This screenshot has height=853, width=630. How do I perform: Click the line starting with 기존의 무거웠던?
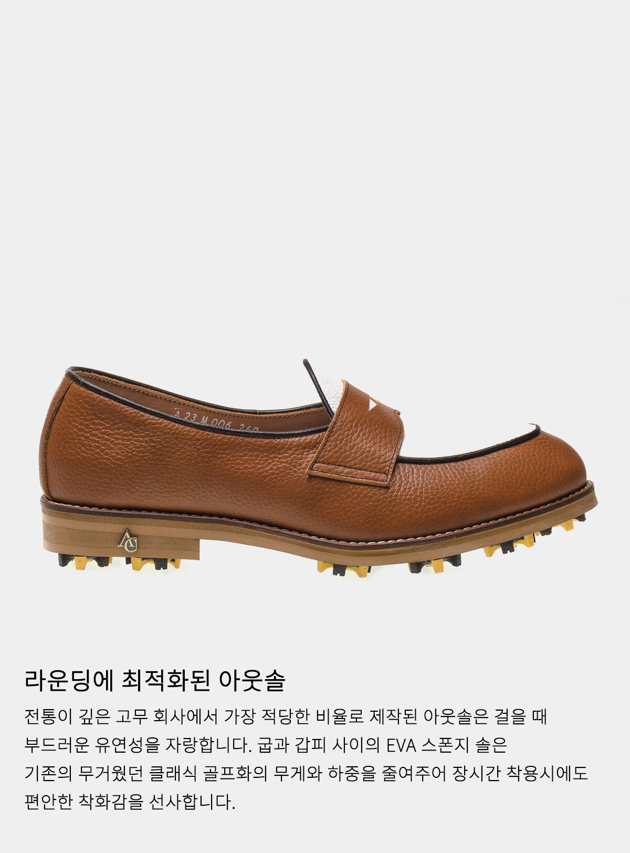[x=306, y=773]
